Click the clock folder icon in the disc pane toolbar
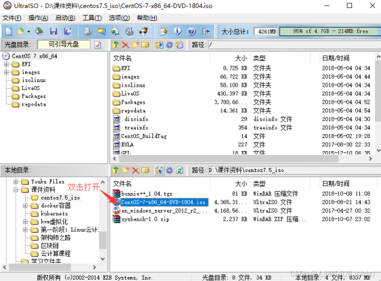 coord(179,45)
